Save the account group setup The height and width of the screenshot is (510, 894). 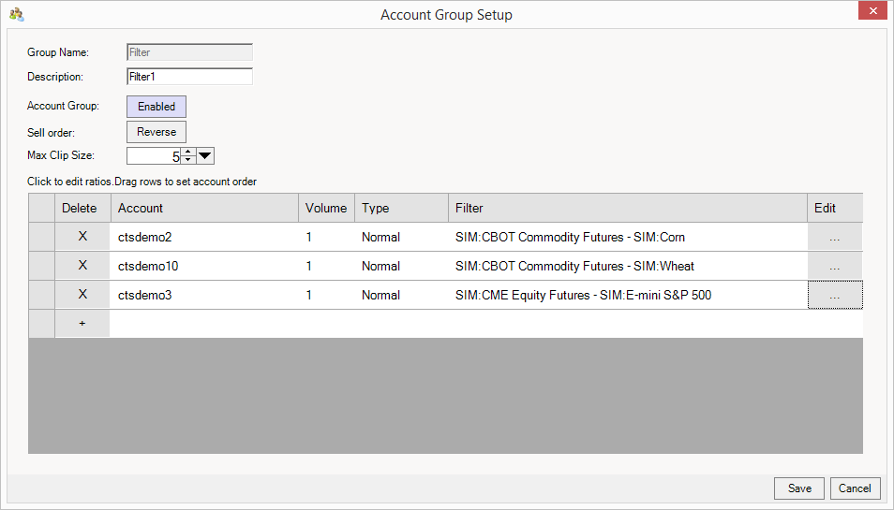pos(799,488)
